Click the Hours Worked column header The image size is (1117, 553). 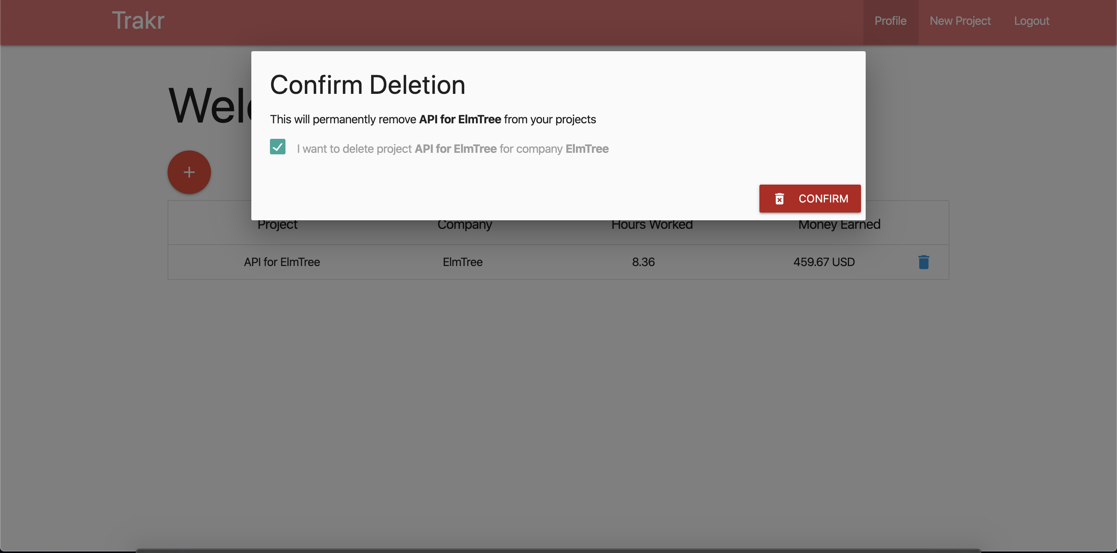651,224
